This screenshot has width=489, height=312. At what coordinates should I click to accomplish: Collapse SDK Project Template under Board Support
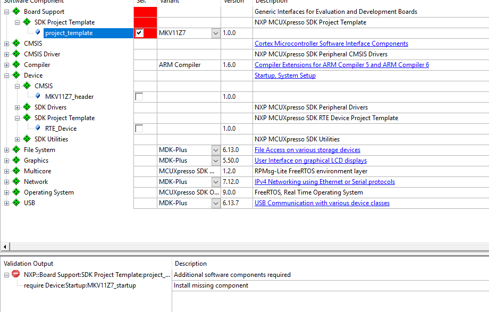pos(17,23)
